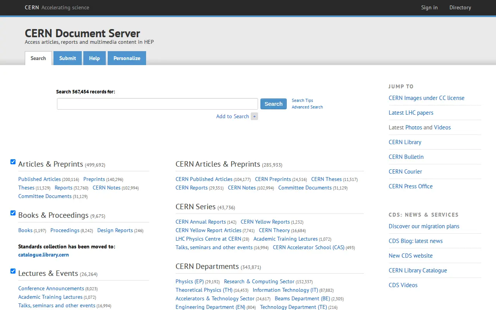Uncheck the Articles & Preprints checkbox
The image size is (496, 310).
pos(13,162)
